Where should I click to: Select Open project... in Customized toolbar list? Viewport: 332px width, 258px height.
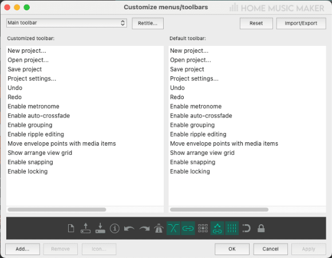[x=85, y=60]
